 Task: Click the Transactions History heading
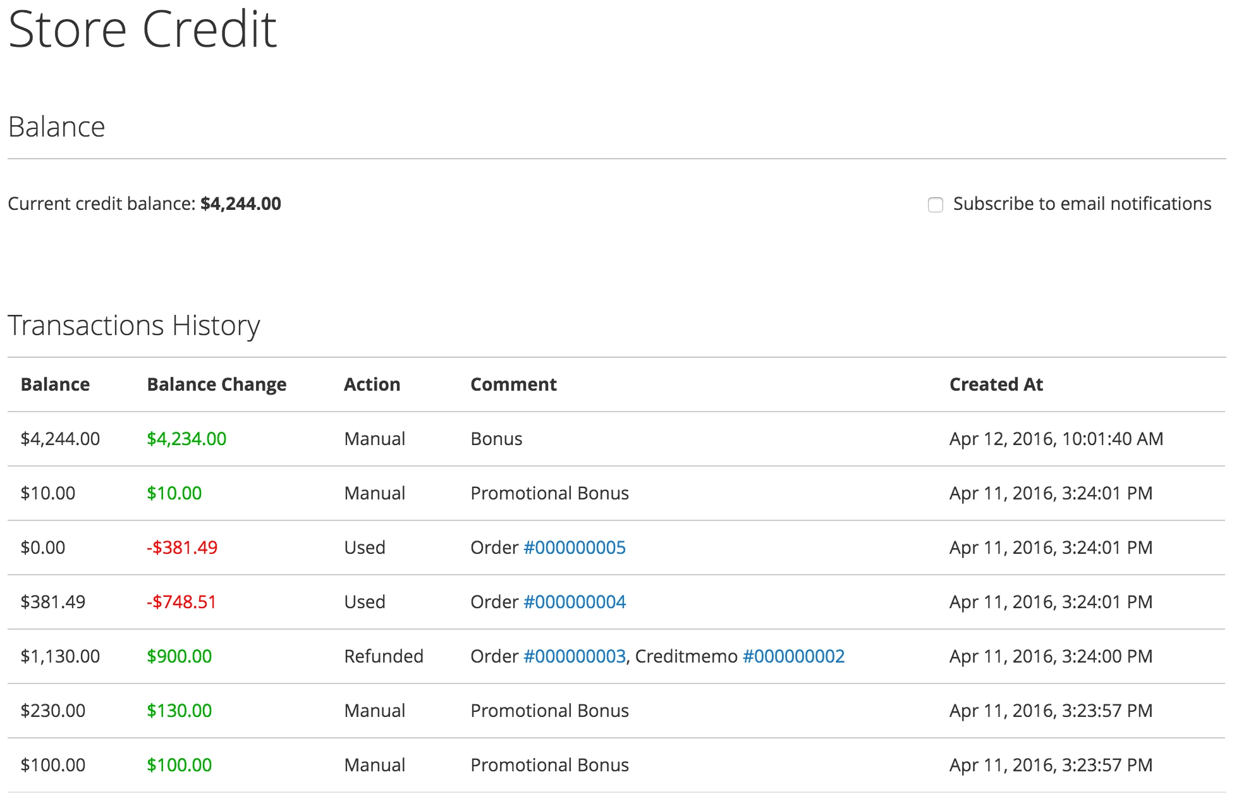[x=134, y=325]
